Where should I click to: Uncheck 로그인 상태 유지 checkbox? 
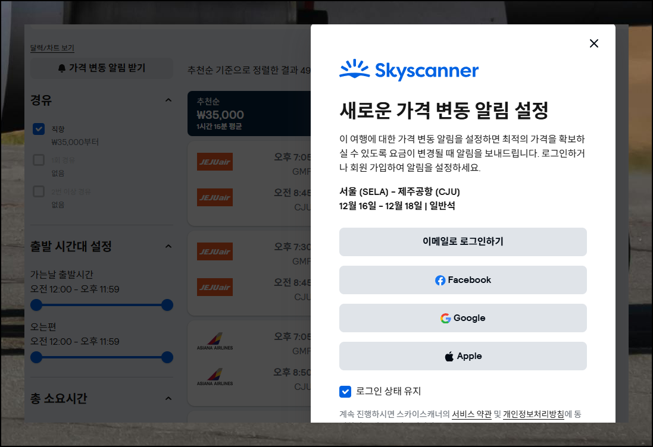pos(345,391)
